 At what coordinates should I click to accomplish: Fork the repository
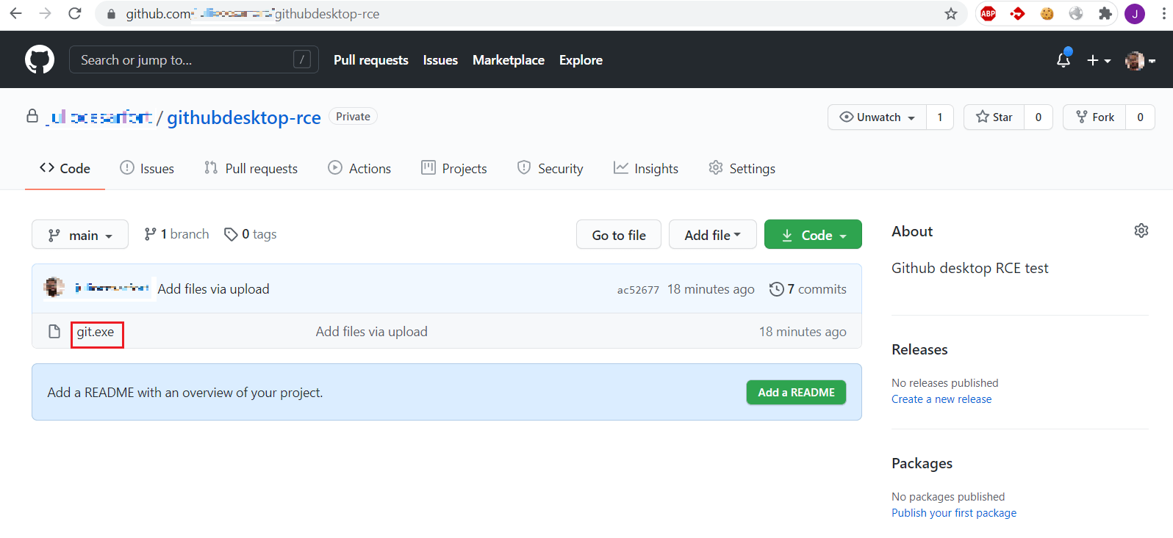pyautogui.click(x=1094, y=117)
